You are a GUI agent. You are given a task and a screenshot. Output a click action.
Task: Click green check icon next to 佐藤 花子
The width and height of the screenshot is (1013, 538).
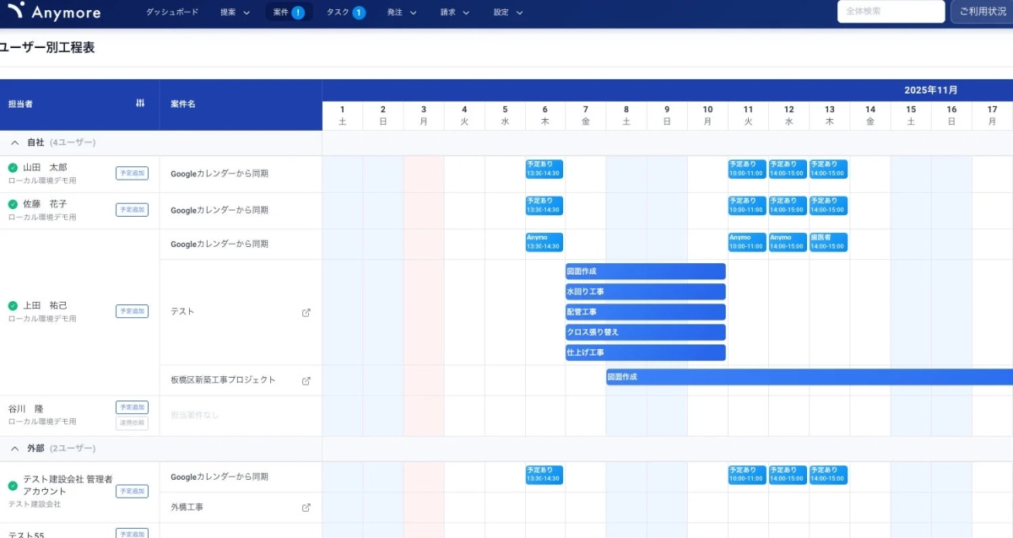[13, 204]
